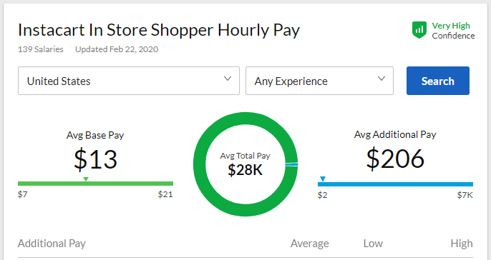This screenshot has height=260, width=491.
Task: Click the chevron in the location selector
Action: pos(228,79)
